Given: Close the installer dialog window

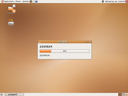Looking at the screenshot, I should [x=90, y=42].
